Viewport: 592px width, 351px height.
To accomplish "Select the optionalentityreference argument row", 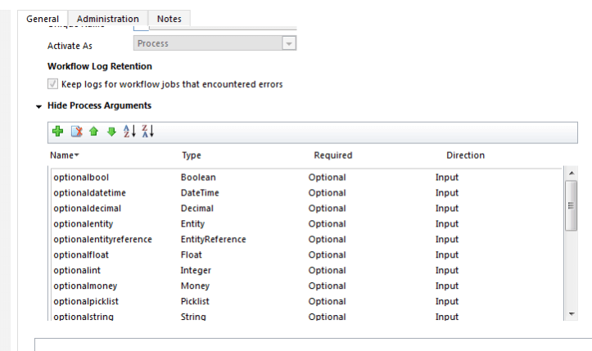I will [306, 239].
